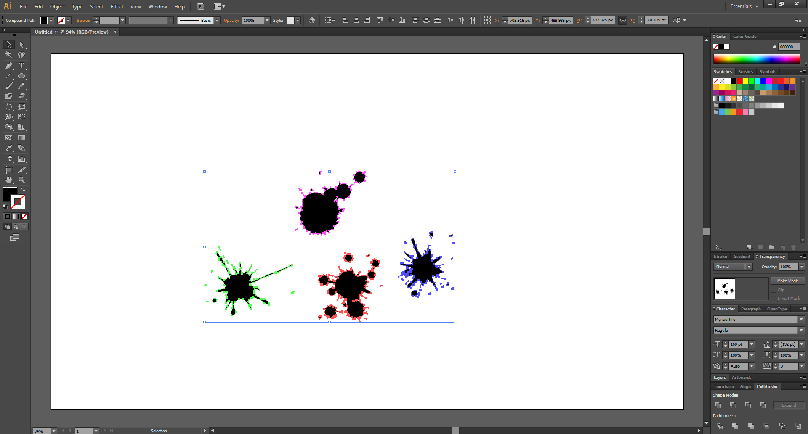Open the Essentials workspace dropdown
808x434 pixels.
pyautogui.click(x=744, y=6)
